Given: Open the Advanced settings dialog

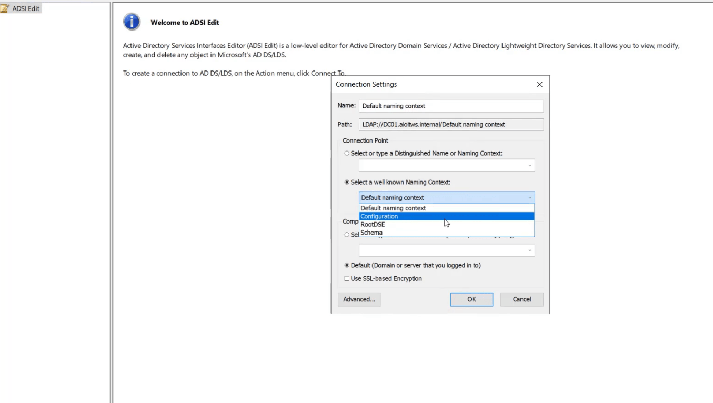Looking at the screenshot, I should point(359,299).
